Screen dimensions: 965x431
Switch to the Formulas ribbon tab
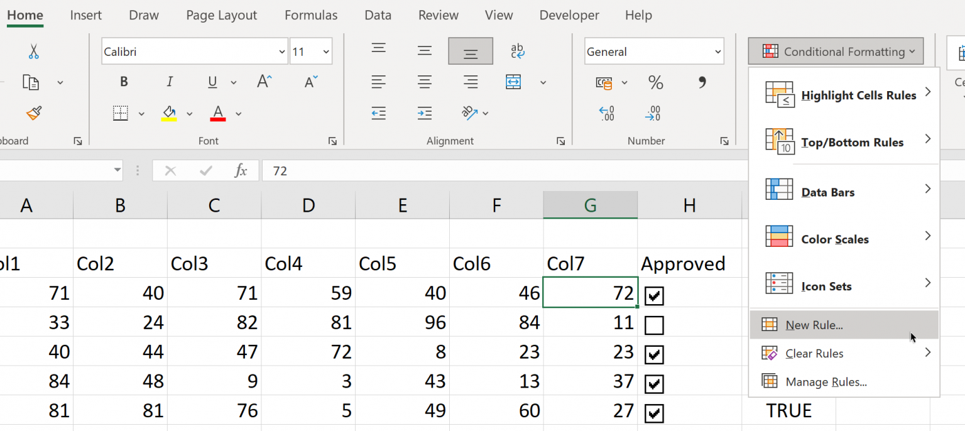311,14
